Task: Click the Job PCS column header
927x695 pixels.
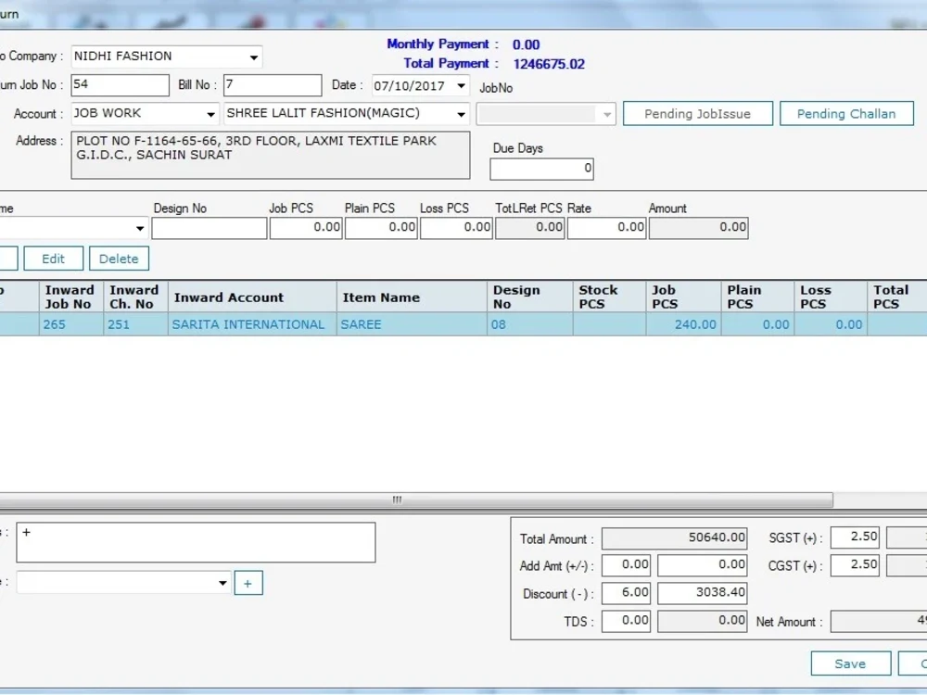Action: 684,297
